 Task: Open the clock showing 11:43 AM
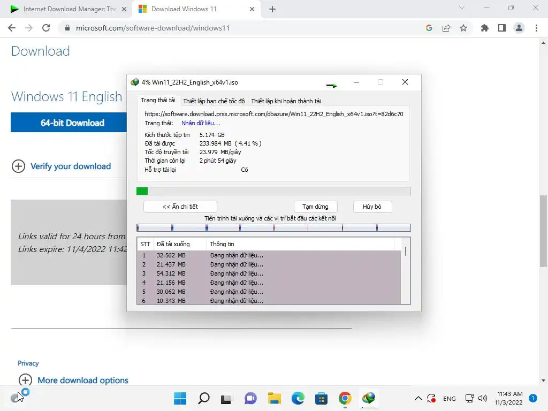pos(509,398)
